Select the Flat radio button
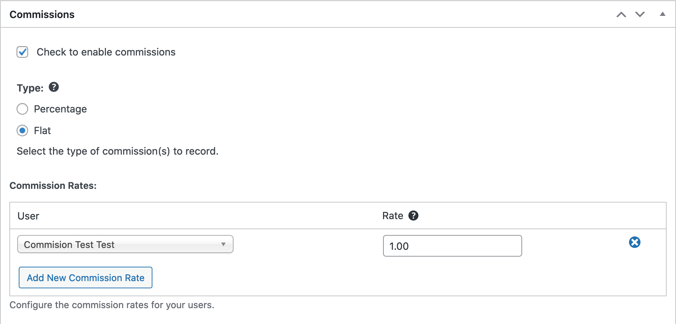676x324 pixels. [x=22, y=130]
